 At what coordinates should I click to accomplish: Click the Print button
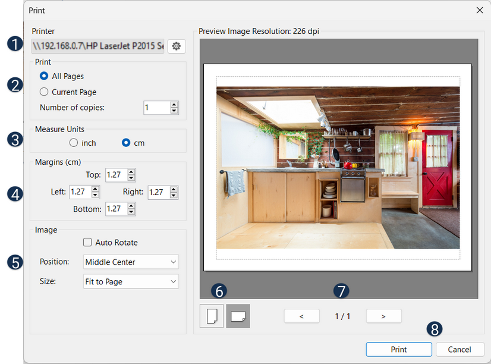(x=399, y=349)
